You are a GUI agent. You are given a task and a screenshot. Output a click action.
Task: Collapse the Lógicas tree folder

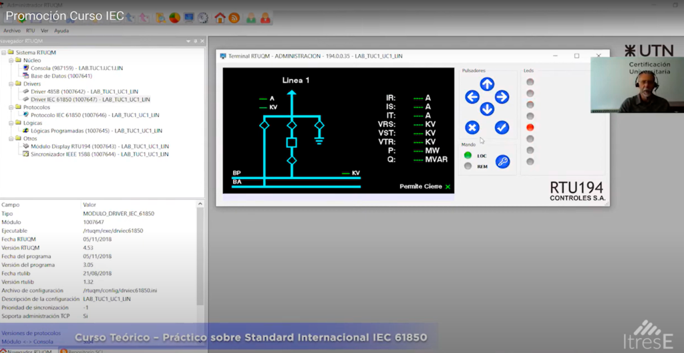point(11,123)
